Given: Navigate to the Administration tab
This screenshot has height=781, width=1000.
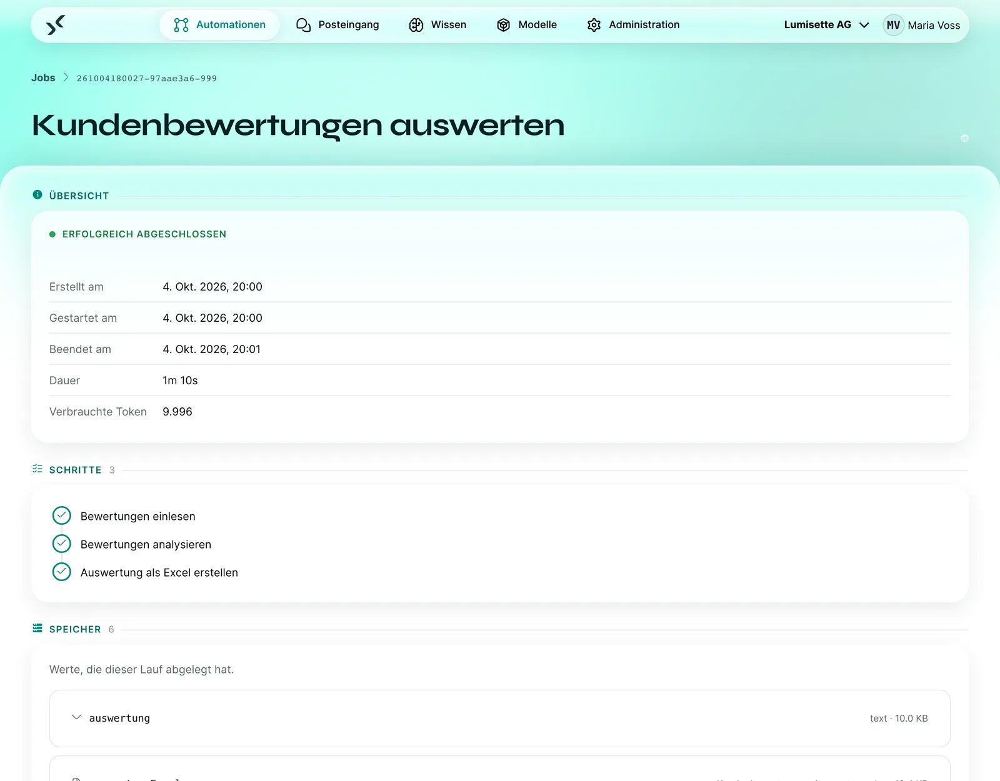Looking at the screenshot, I should pos(633,25).
